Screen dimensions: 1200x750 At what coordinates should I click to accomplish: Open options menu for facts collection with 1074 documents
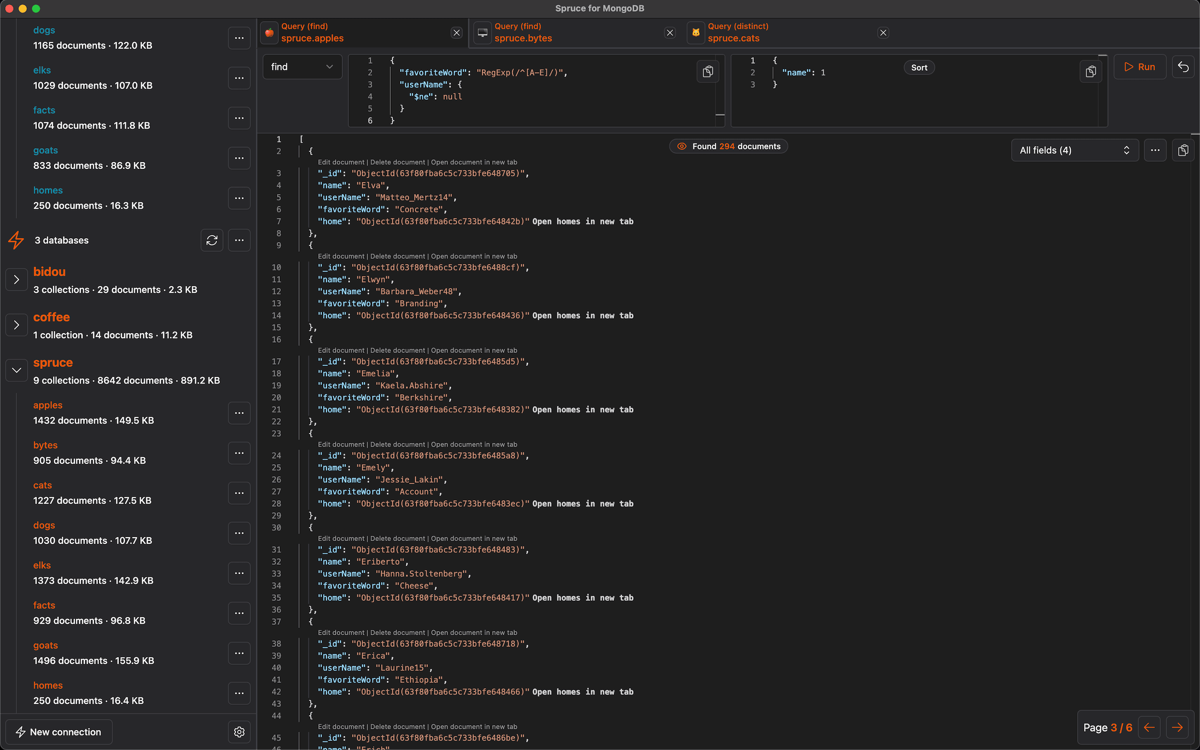pos(239,118)
